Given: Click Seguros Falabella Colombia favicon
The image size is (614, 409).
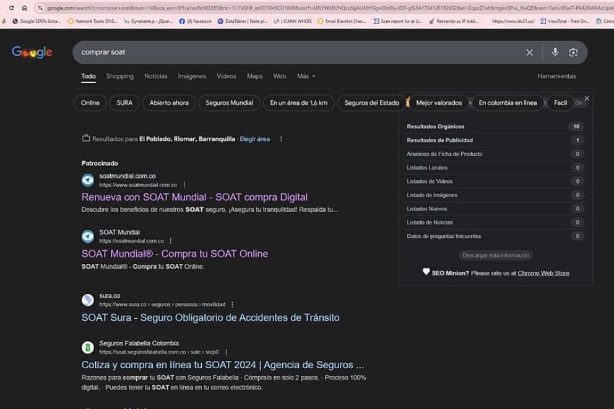Looking at the screenshot, I should [x=88, y=347].
